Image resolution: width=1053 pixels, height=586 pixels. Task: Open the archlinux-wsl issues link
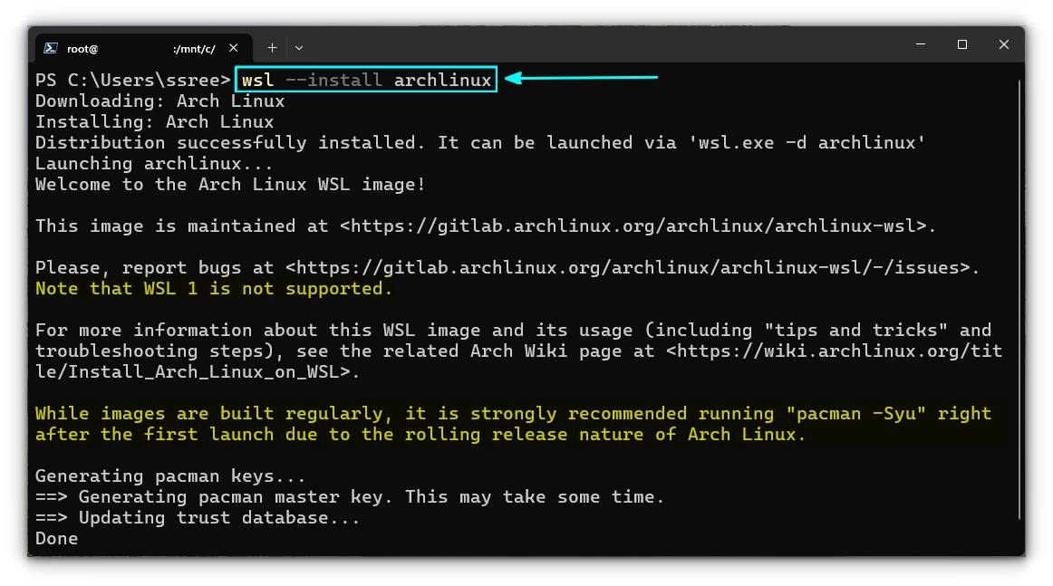(x=625, y=267)
